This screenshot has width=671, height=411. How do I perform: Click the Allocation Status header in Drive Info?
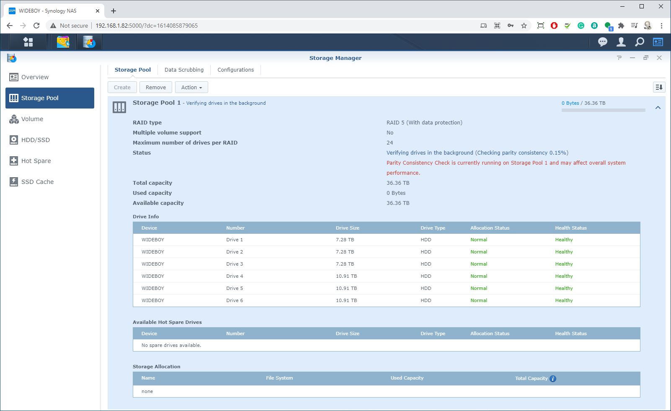click(490, 228)
